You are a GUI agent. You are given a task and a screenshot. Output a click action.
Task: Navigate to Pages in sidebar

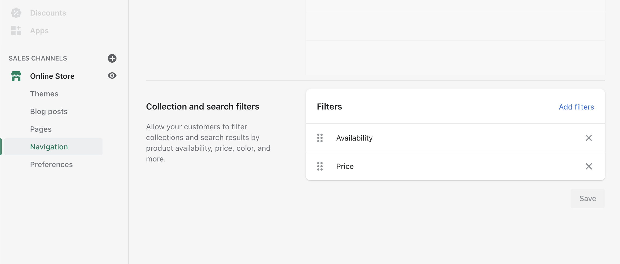tap(41, 129)
